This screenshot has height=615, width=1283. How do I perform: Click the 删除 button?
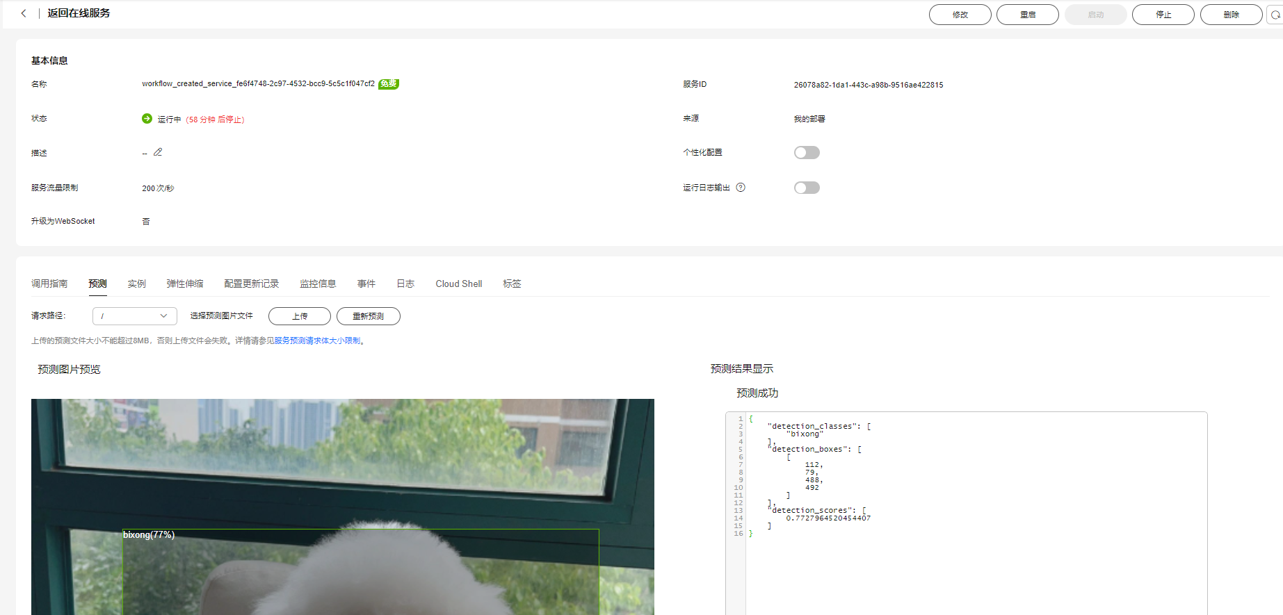pyautogui.click(x=1232, y=15)
